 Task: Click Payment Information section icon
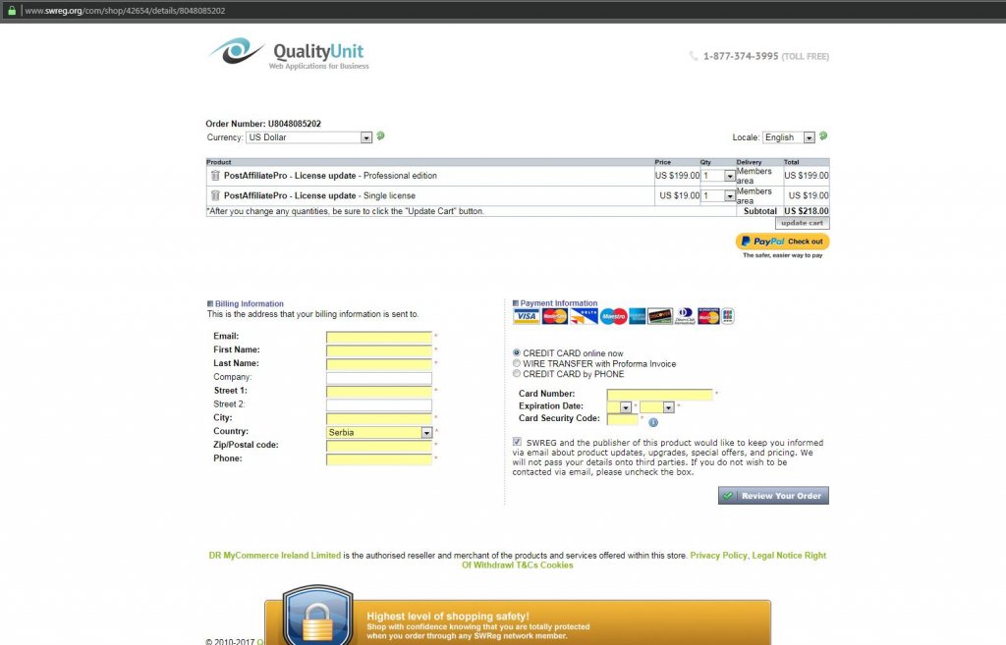(x=515, y=303)
